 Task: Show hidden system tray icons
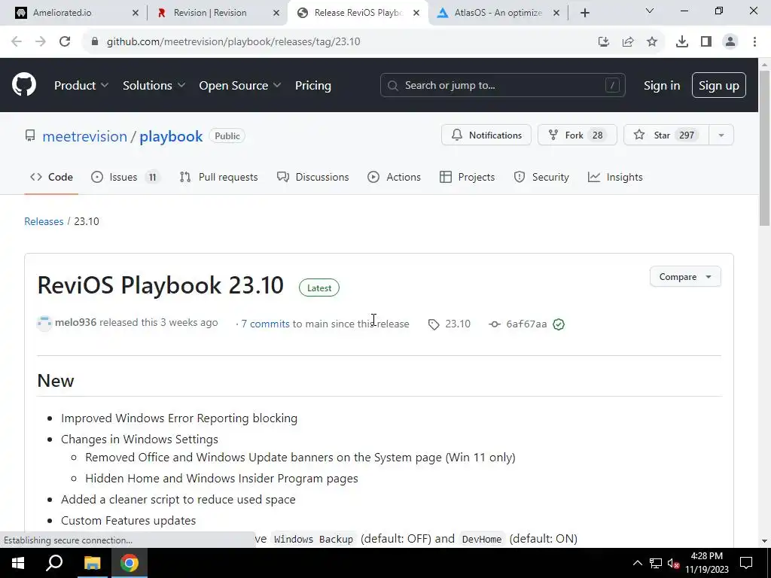click(637, 563)
